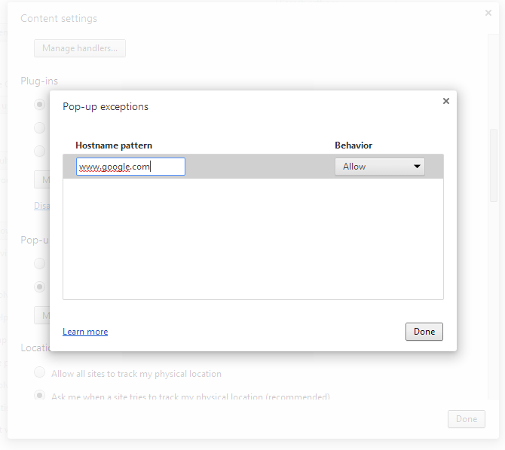Image resolution: width=505 pixels, height=450 pixels.
Task: Open the Behavior dropdown showing Allow
Action: click(379, 167)
